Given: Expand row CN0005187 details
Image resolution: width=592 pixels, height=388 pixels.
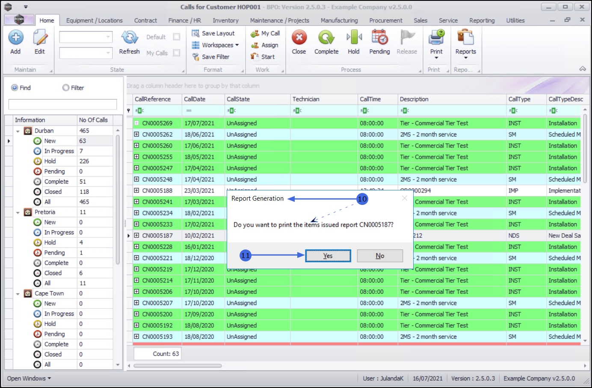Looking at the screenshot, I should pos(136,235).
